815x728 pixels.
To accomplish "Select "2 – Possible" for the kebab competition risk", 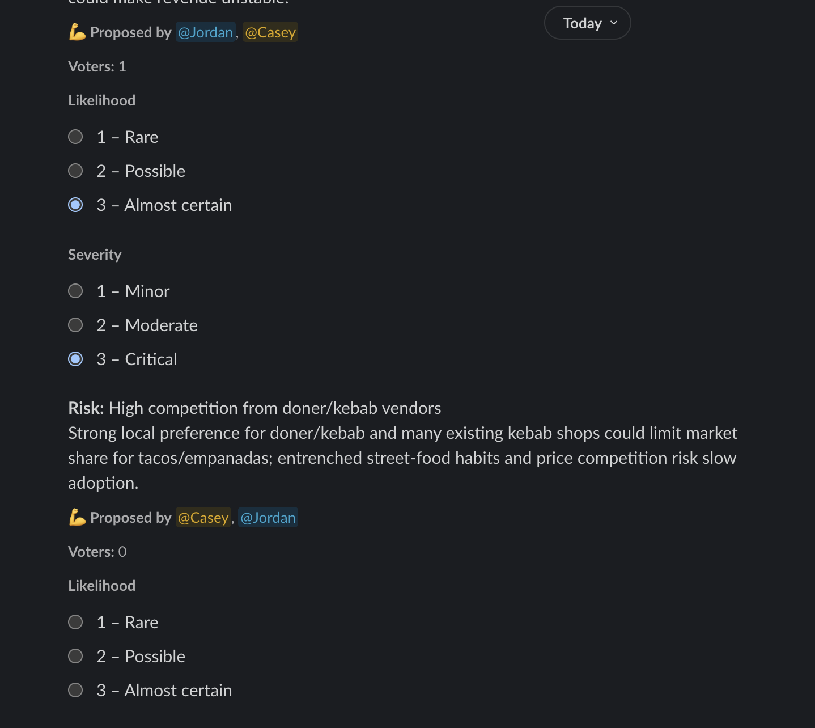I will coord(75,656).
